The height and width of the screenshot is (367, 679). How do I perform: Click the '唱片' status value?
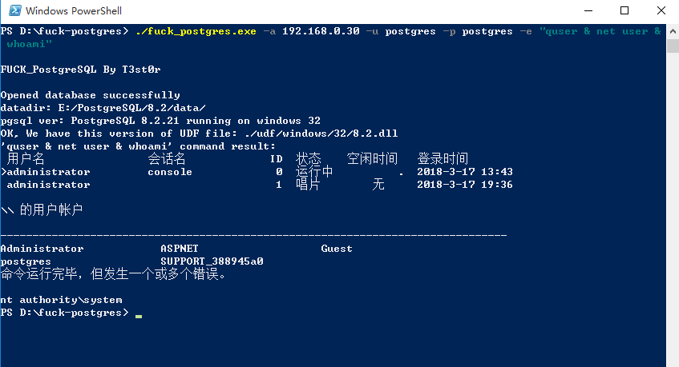point(308,185)
